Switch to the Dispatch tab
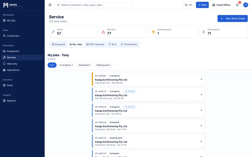 59,44
